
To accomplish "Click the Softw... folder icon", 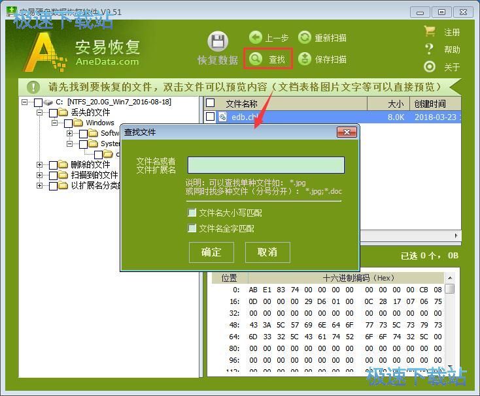I will 93,133.
